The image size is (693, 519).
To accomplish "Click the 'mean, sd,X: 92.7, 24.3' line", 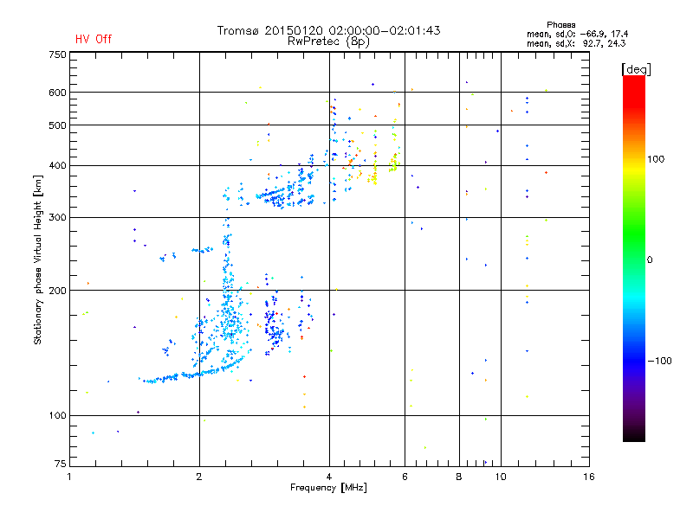I will pos(576,43).
